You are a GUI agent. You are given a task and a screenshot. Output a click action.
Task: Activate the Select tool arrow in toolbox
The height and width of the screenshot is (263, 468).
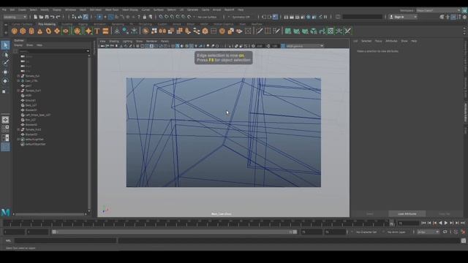(x=5, y=45)
